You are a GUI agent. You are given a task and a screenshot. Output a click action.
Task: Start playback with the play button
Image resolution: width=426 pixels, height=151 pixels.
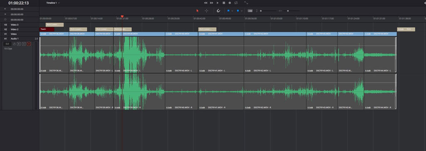coord(218,3)
